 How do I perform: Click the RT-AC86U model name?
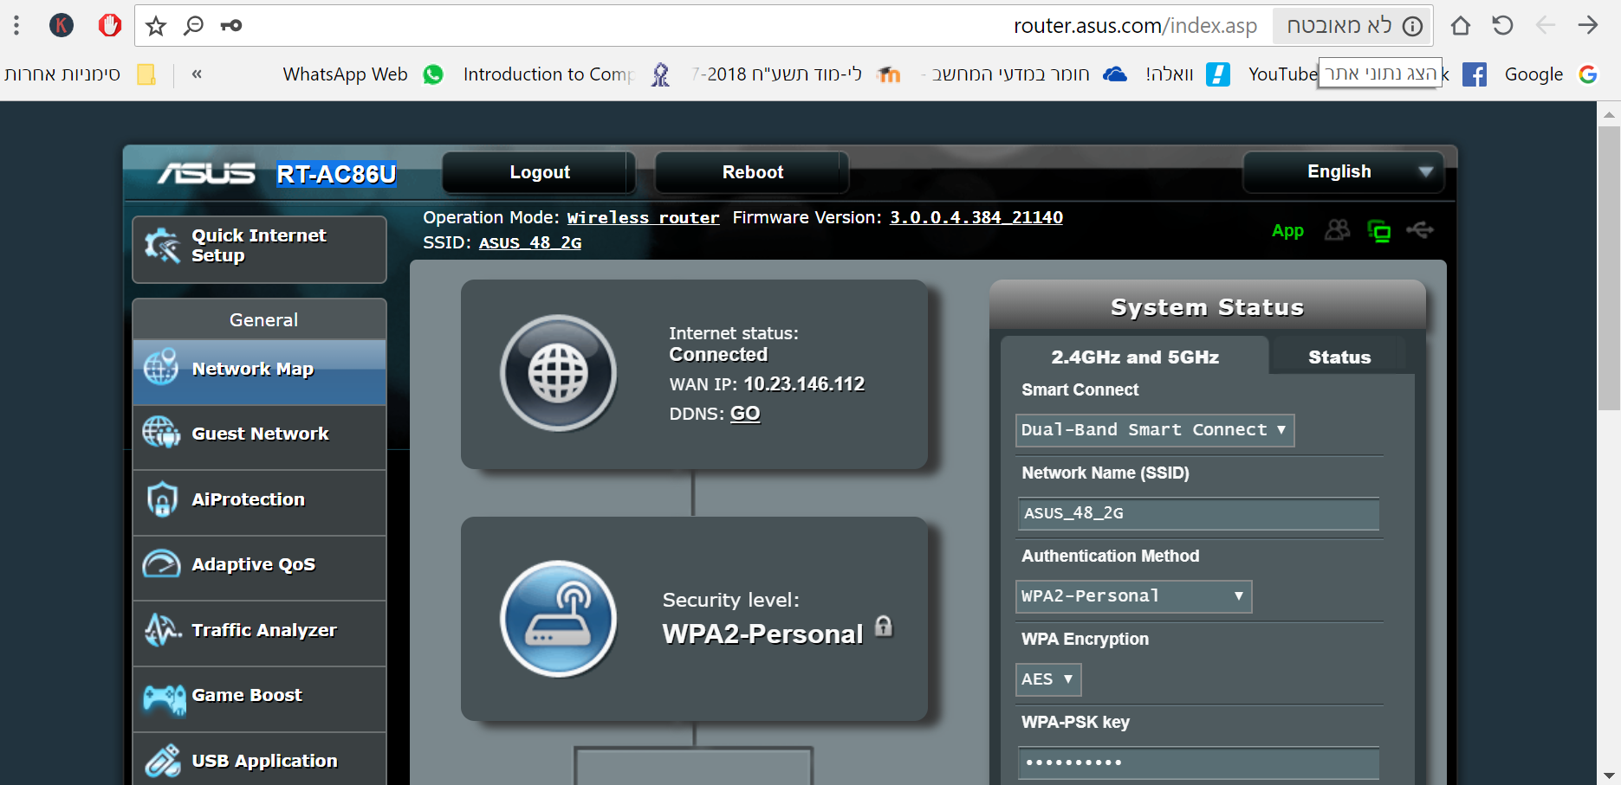pyautogui.click(x=336, y=174)
